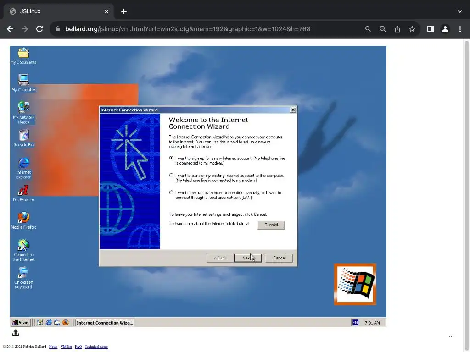Select Connect to the Internet desktop icon
Image resolution: width=470 pixels, height=352 pixels.
23,250
